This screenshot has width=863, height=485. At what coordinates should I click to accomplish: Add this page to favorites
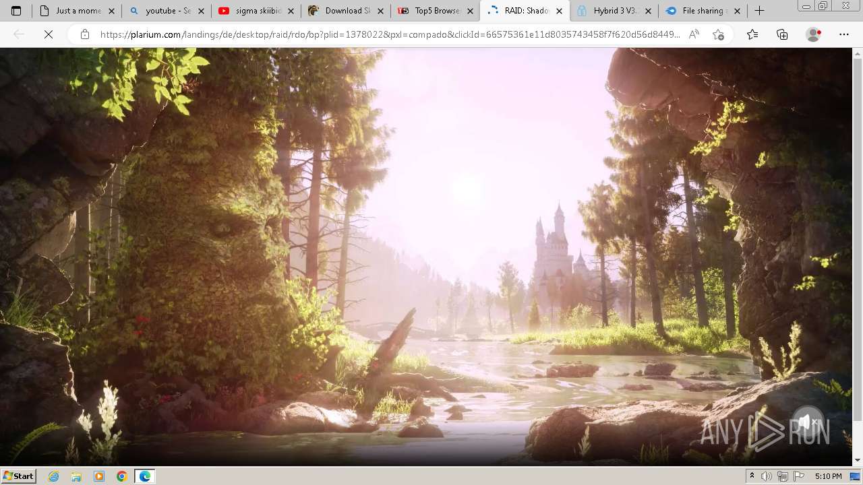718,34
